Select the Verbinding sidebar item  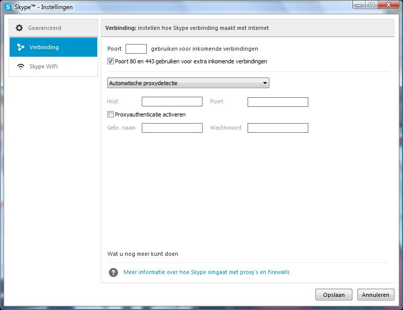click(x=54, y=47)
